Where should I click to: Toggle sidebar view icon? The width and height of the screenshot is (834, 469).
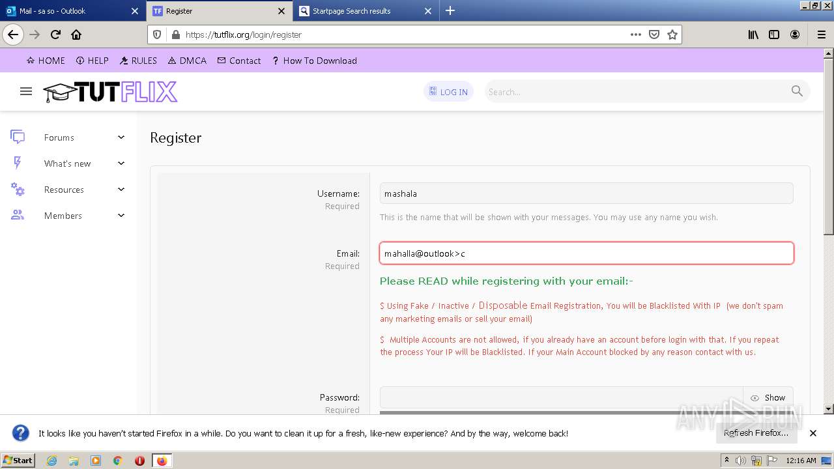(x=774, y=35)
